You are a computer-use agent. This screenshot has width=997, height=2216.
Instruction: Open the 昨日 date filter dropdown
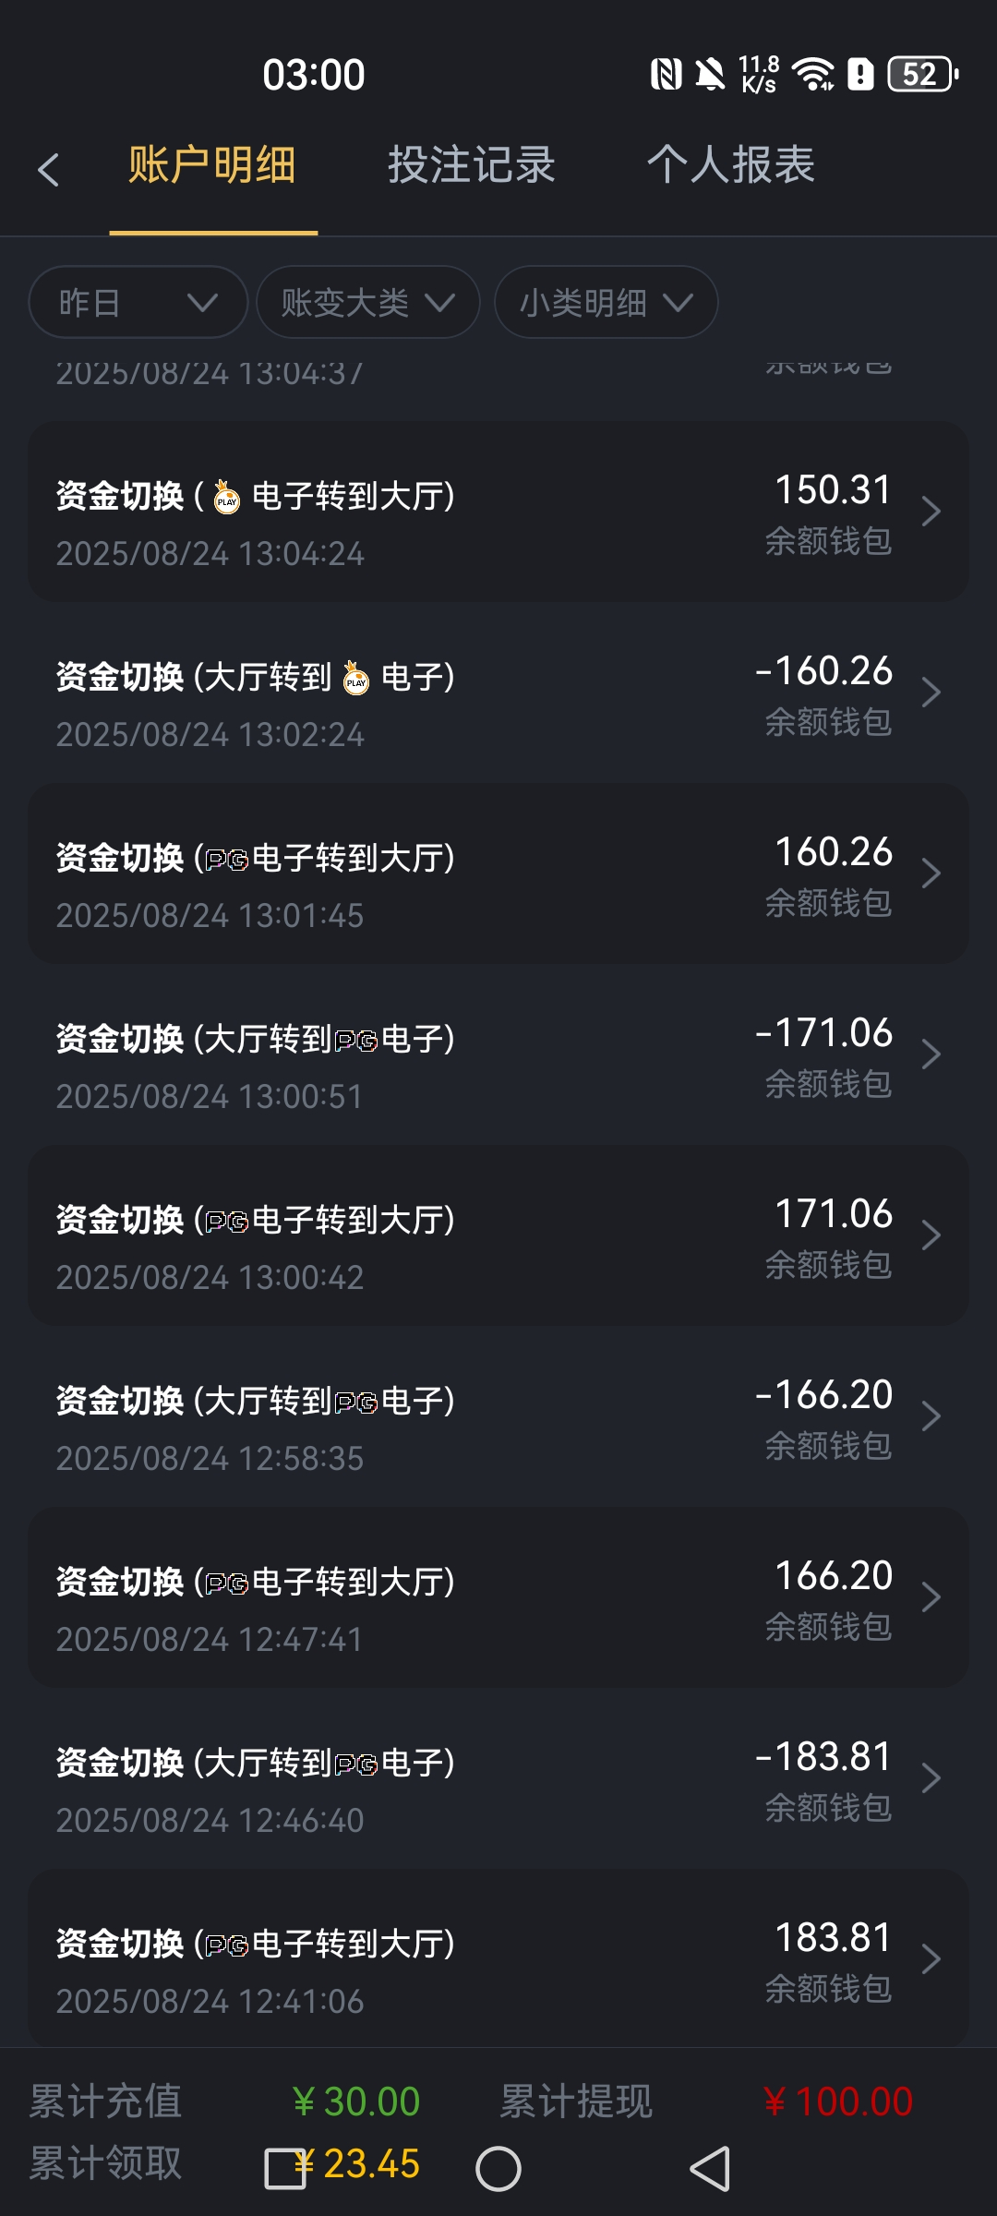click(138, 302)
